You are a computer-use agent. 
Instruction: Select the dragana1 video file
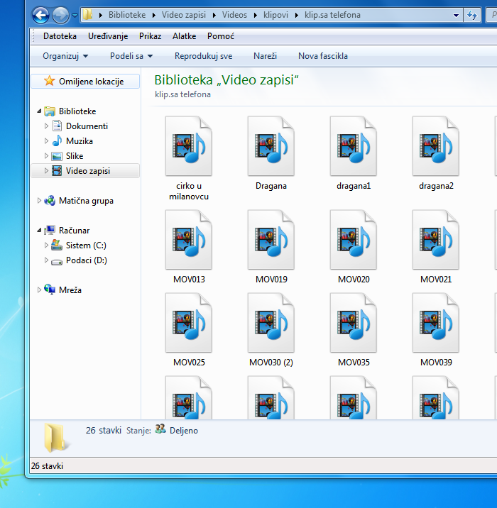point(354,153)
